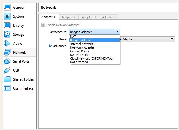Collapse the Attached to dropdown arrow
The height and width of the screenshot is (130, 179).
(117, 32)
